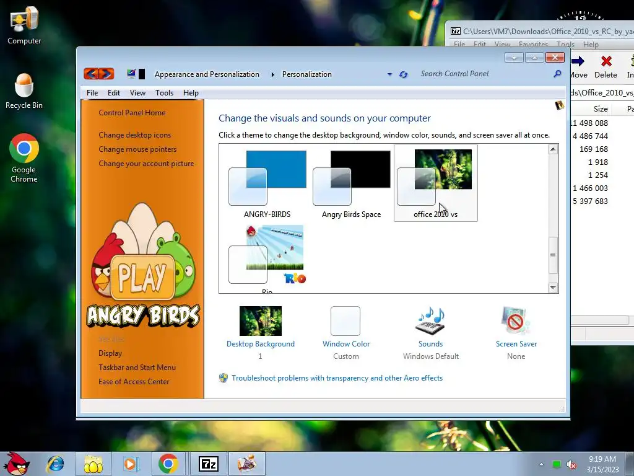Screen dimensions: 634x476
Task: Open the Help menu in 7-Zip window
Action: coord(591,45)
